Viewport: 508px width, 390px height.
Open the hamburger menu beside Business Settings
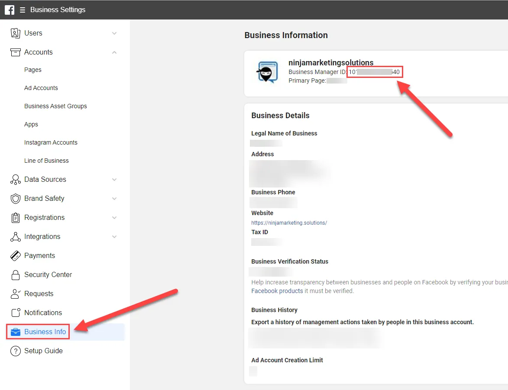(23, 10)
